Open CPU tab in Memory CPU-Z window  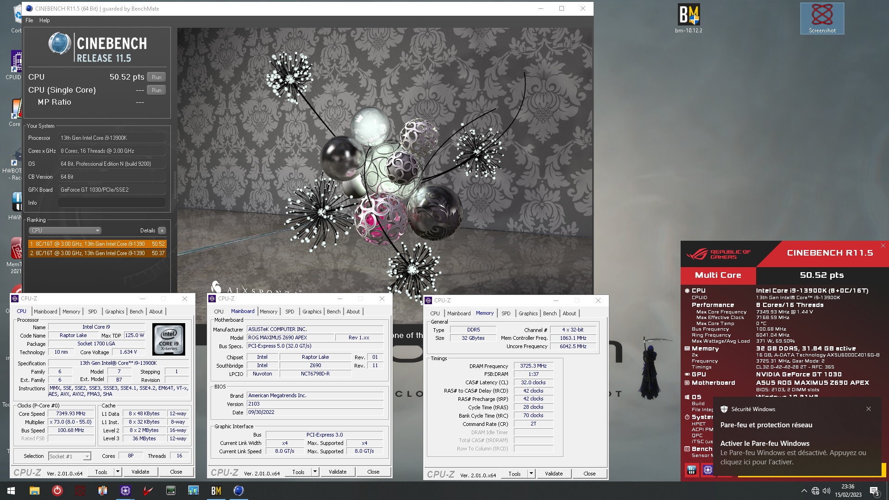[x=435, y=313]
